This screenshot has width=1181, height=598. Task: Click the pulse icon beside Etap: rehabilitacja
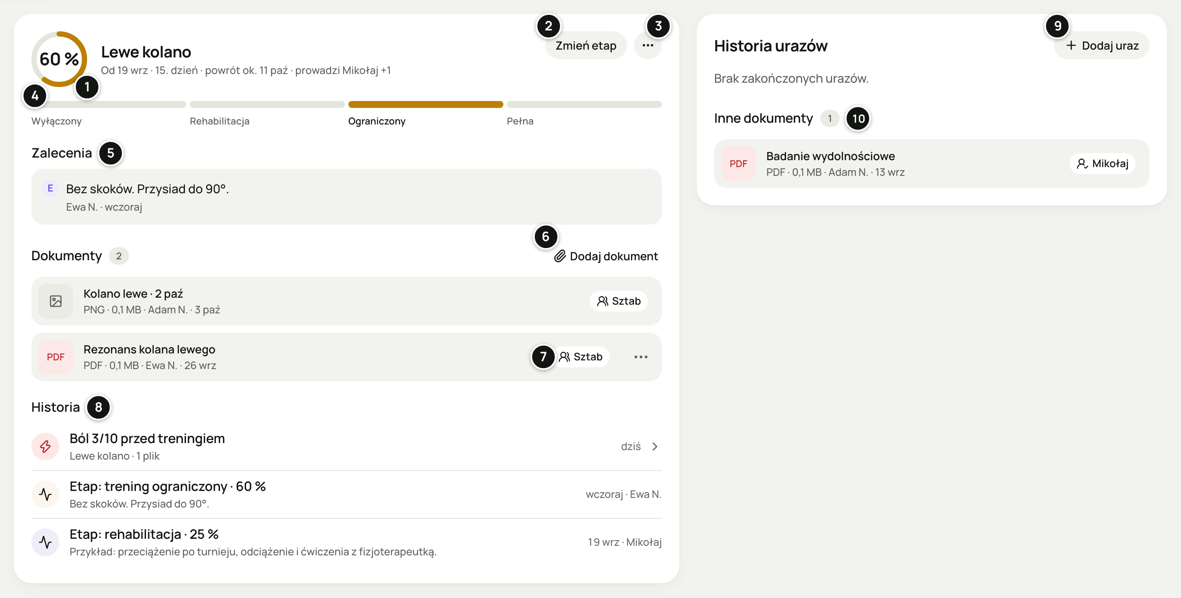[x=45, y=542]
